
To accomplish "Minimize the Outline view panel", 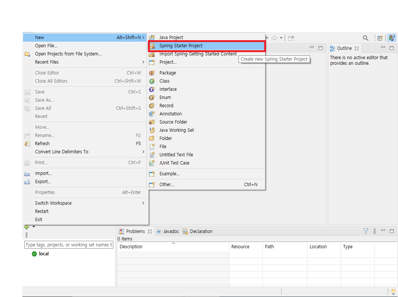I will pyautogui.click(x=383, y=47).
